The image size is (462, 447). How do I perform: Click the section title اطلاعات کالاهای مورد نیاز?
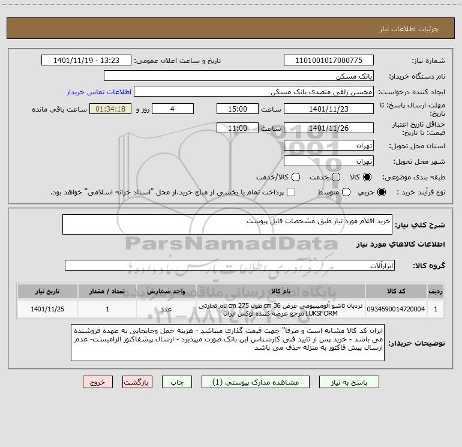coord(401,244)
